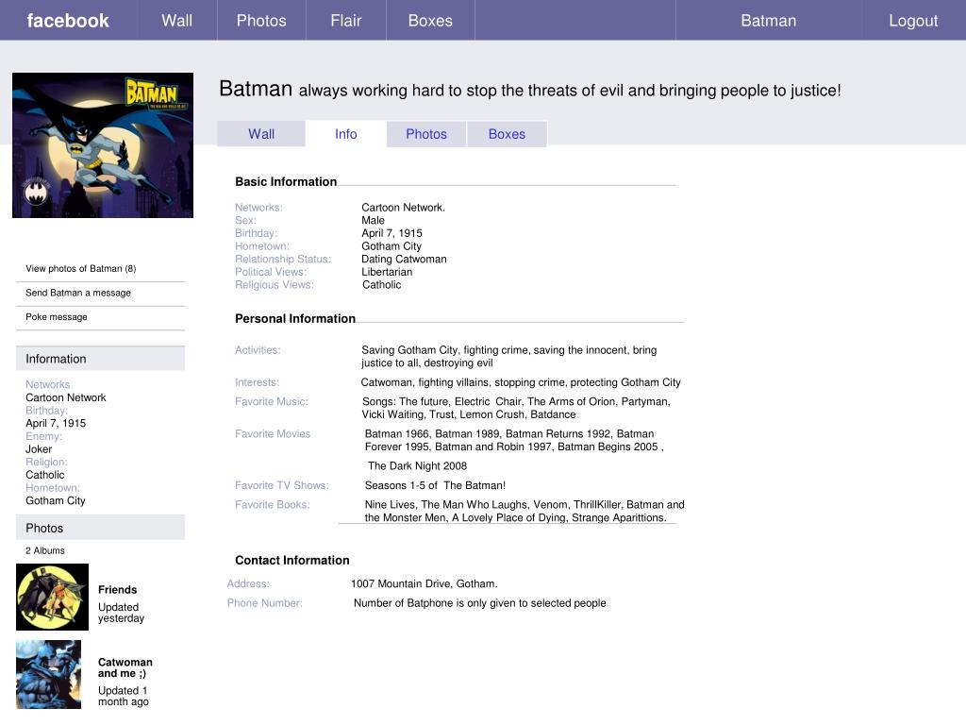Viewport: 966px width, 725px height.
Task: Click Batman profile picture
Action: (x=103, y=144)
